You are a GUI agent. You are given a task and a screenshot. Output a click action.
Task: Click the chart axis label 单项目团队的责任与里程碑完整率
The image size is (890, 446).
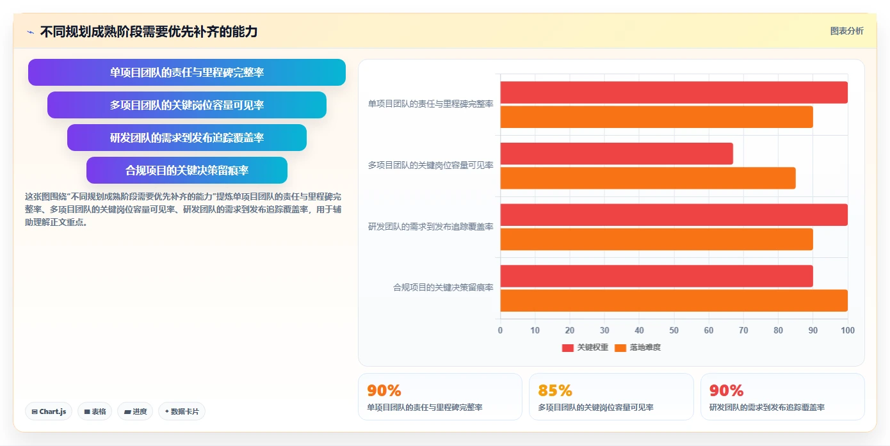coord(430,104)
